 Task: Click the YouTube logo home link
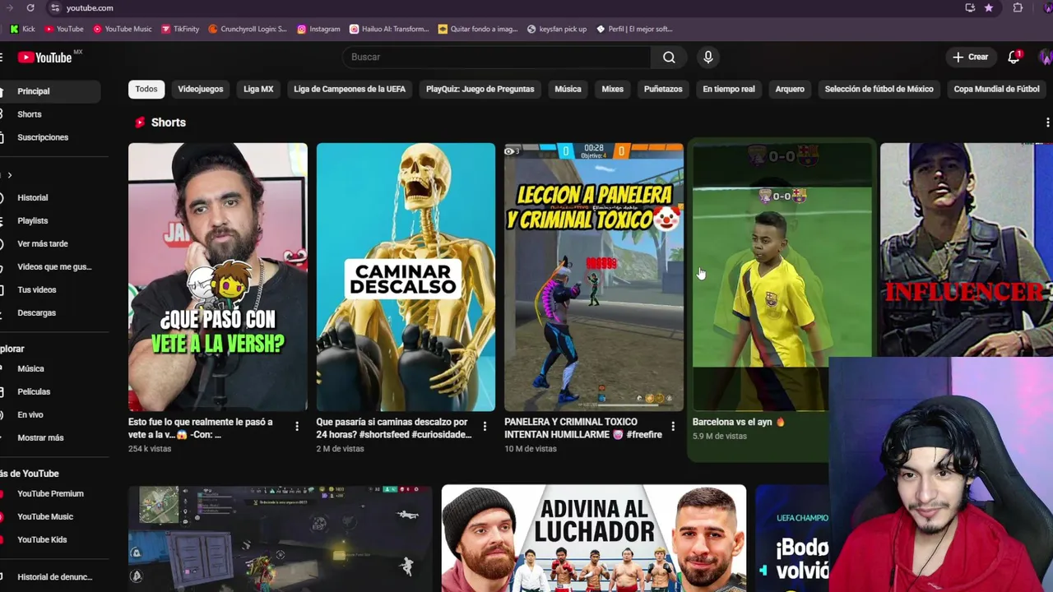point(45,58)
